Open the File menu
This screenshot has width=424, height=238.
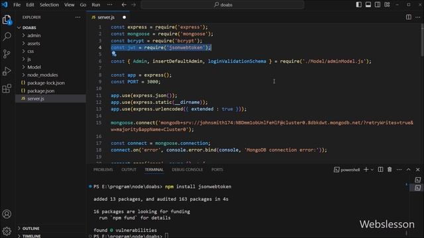pyautogui.click(x=17, y=5)
